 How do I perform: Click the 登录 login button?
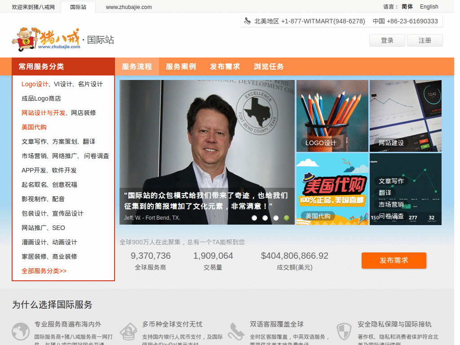387,40
